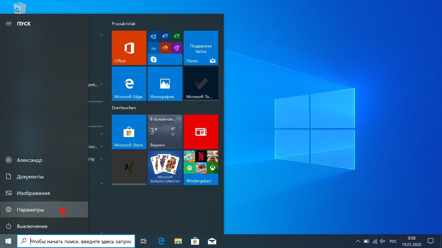The image size is (442, 248).
Task: Open Mail from the taskbar
Action: pyautogui.click(x=212, y=241)
